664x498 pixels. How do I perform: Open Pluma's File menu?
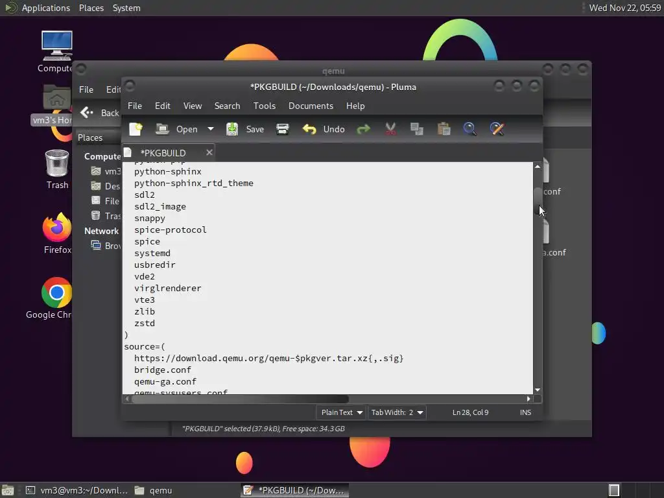(x=135, y=106)
